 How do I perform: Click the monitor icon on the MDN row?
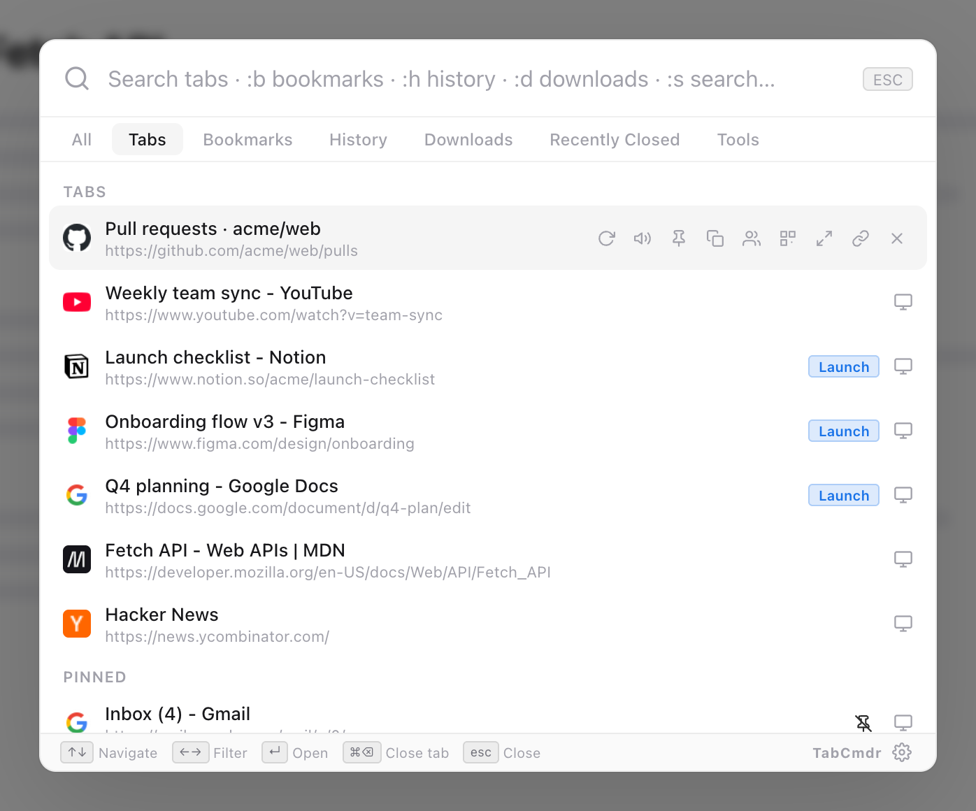pyautogui.click(x=903, y=559)
